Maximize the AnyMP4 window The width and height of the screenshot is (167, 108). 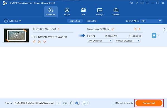[x=158, y=3]
